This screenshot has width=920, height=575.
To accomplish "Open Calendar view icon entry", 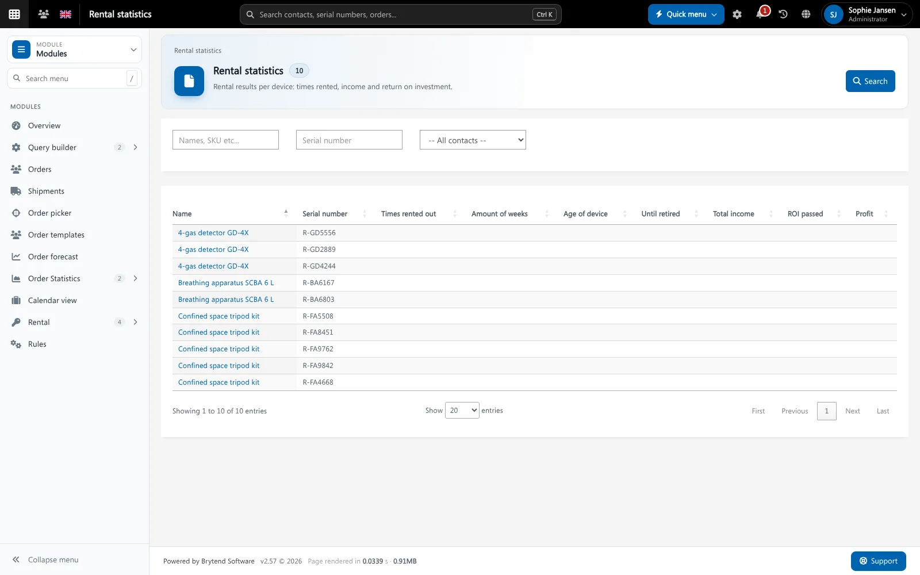I will click(16, 300).
